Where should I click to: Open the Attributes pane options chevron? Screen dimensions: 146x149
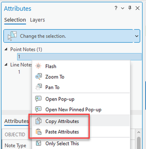(123, 8)
